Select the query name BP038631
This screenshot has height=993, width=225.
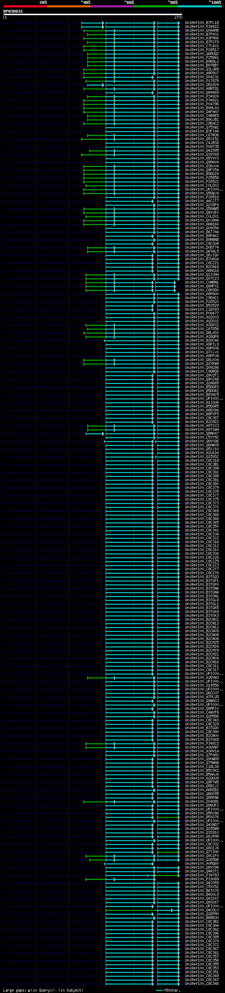(13, 11)
